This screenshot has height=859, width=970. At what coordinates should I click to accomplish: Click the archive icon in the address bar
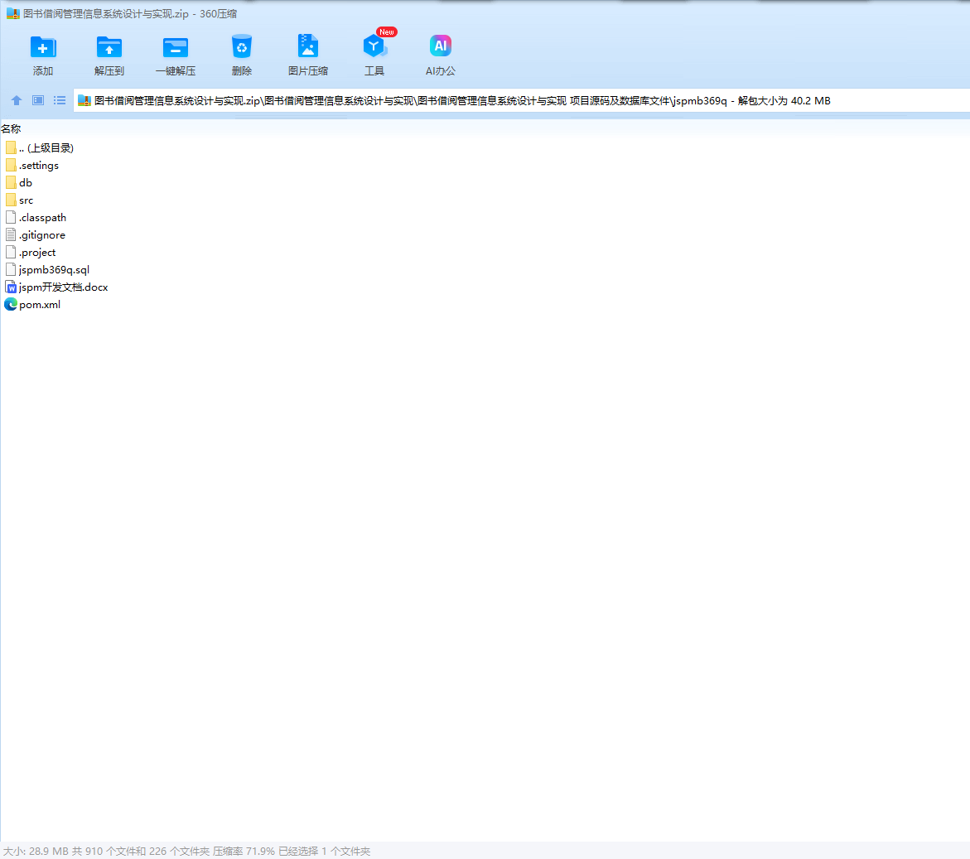[x=84, y=101]
